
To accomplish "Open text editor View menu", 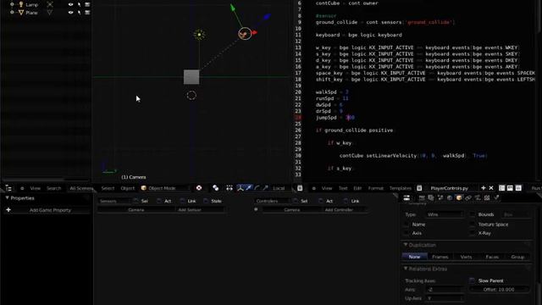I will (x=327, y=188).
